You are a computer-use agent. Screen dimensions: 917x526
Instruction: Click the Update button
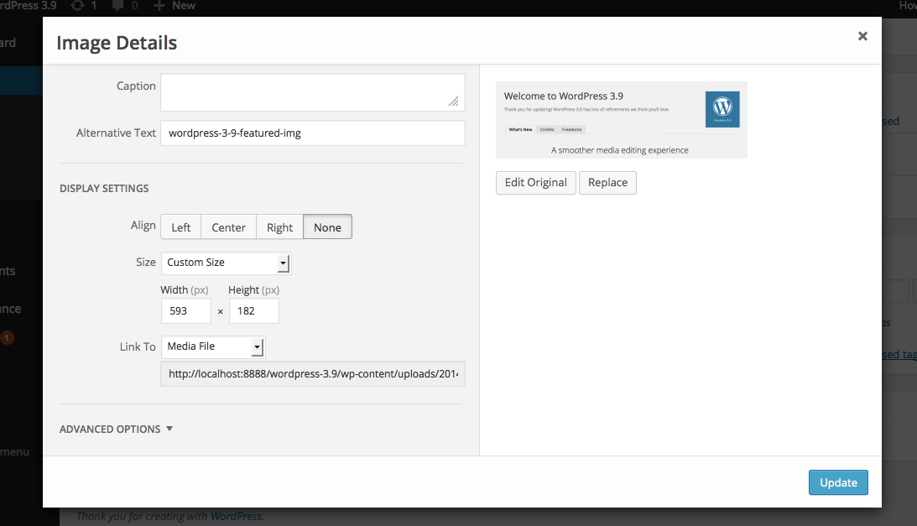pyautogui.click(x=838, y=482)
